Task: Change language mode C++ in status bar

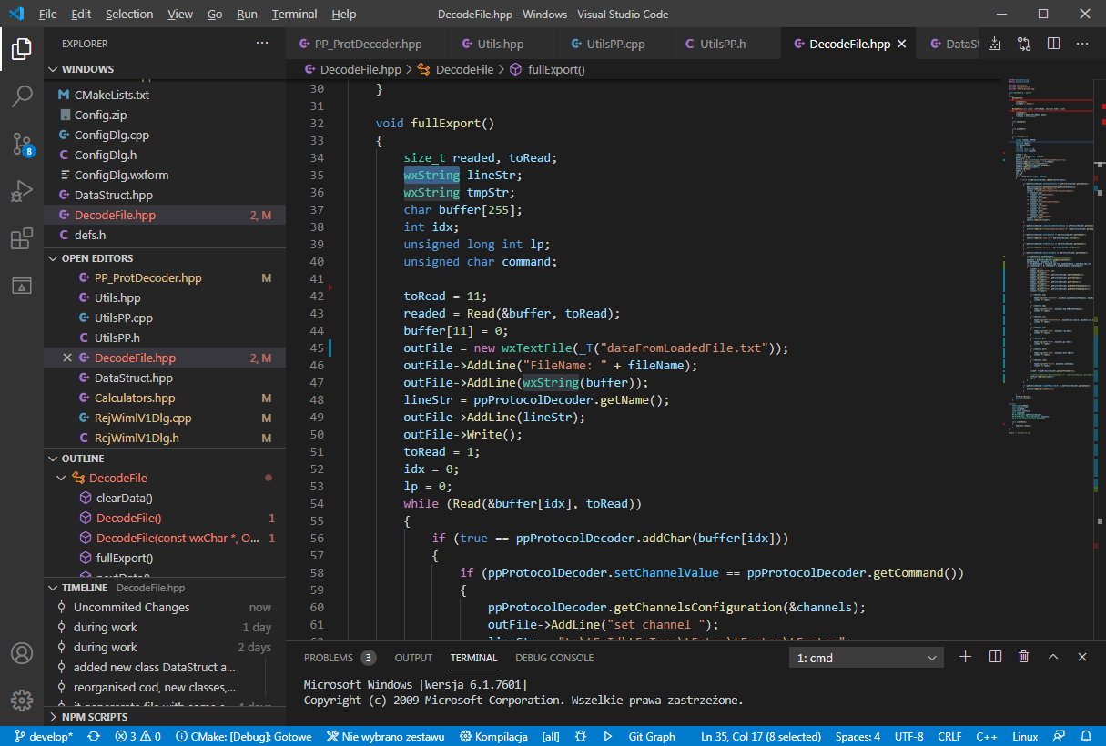Action: 987,737
